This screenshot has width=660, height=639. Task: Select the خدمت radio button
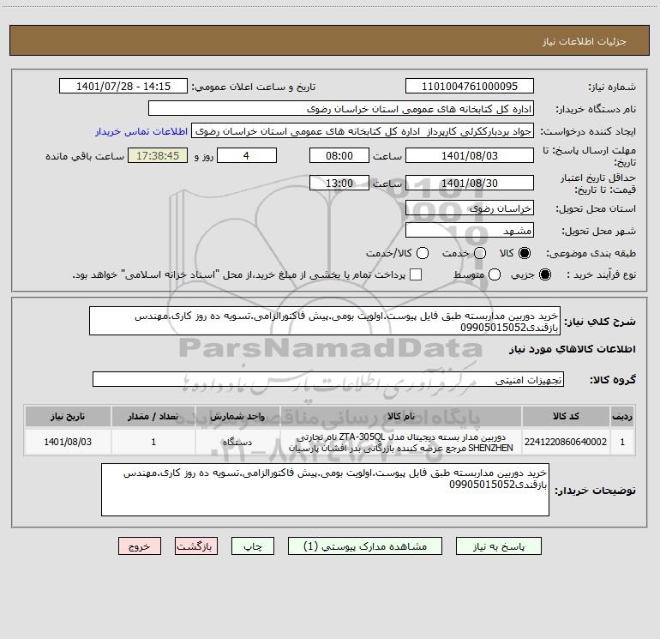pos(480,253)
